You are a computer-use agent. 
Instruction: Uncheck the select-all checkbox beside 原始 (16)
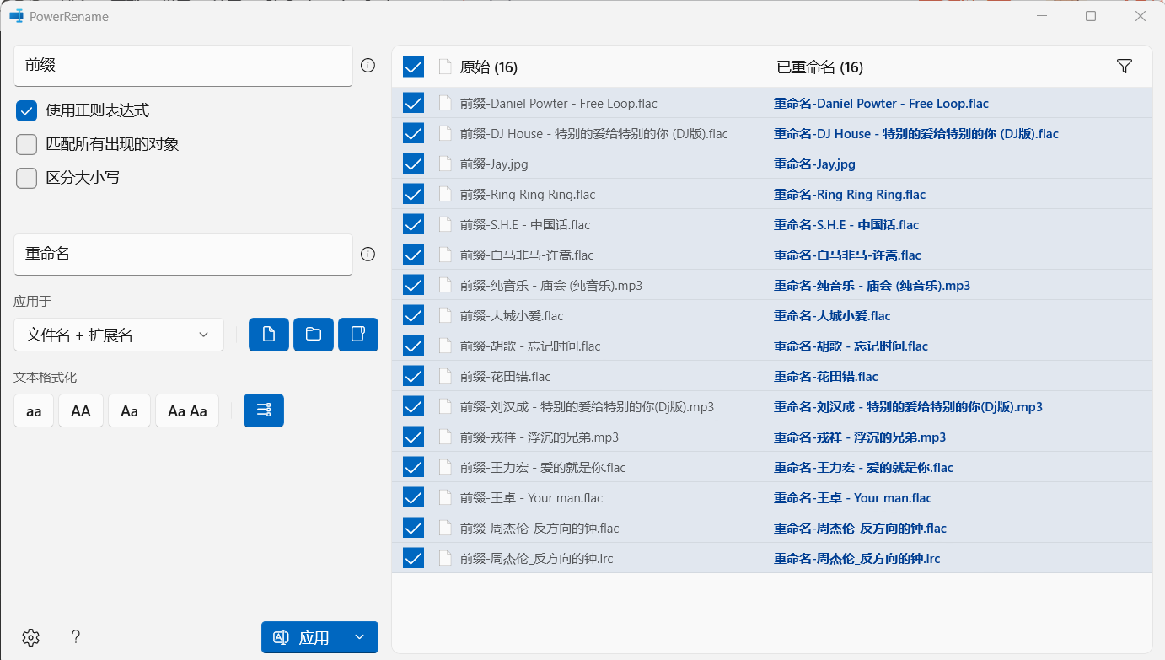pos(413,67)
